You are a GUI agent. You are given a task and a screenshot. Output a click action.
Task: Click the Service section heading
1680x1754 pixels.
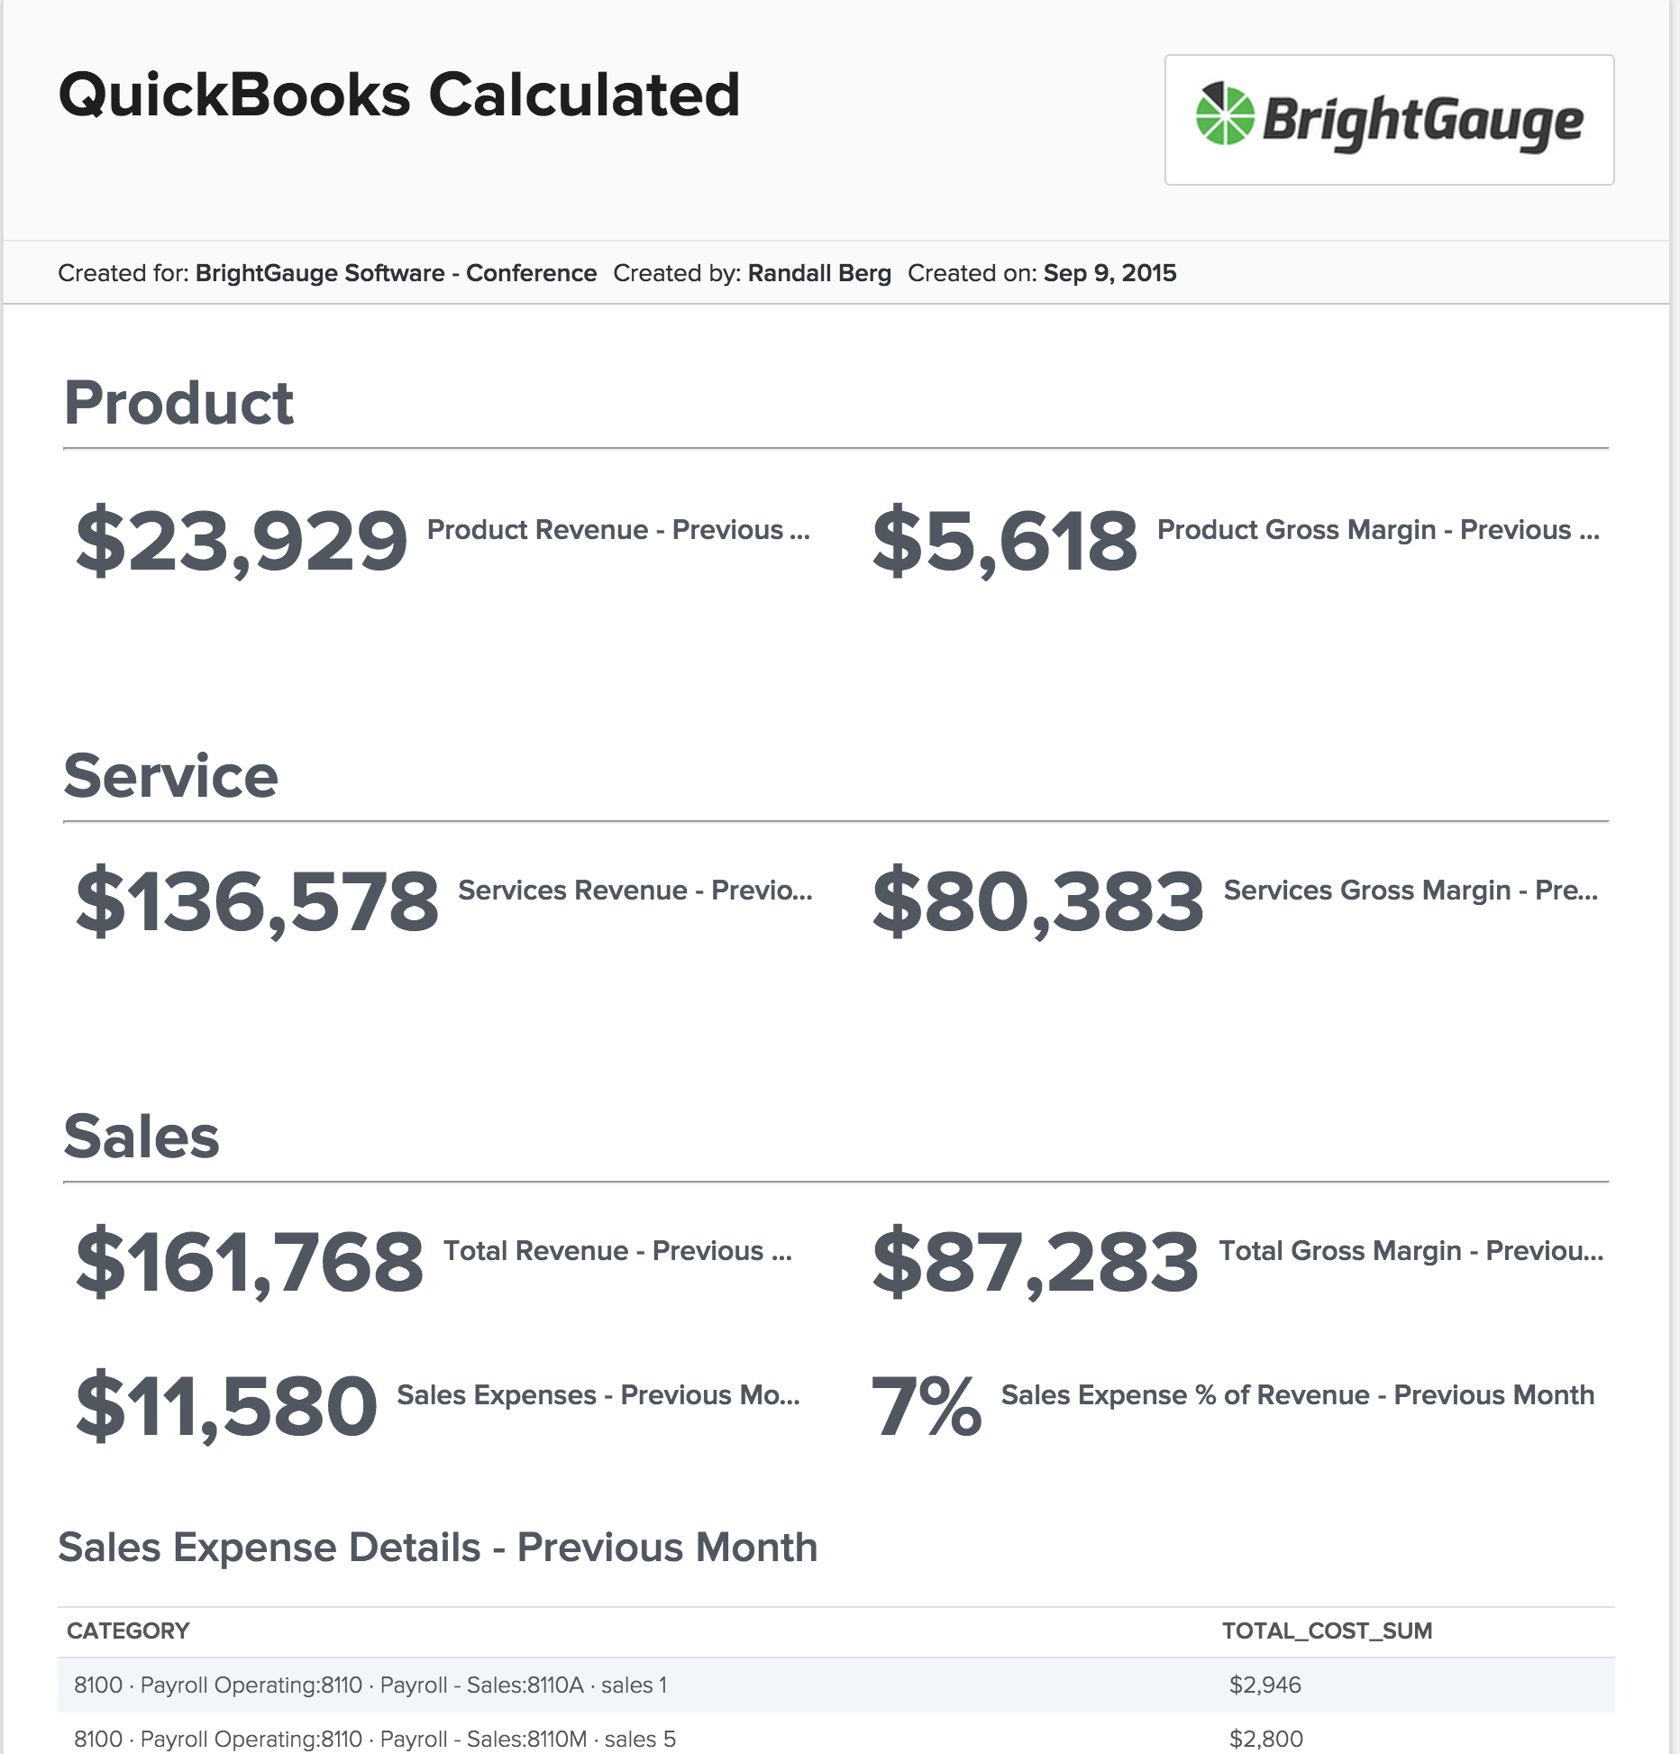point(171,776)
